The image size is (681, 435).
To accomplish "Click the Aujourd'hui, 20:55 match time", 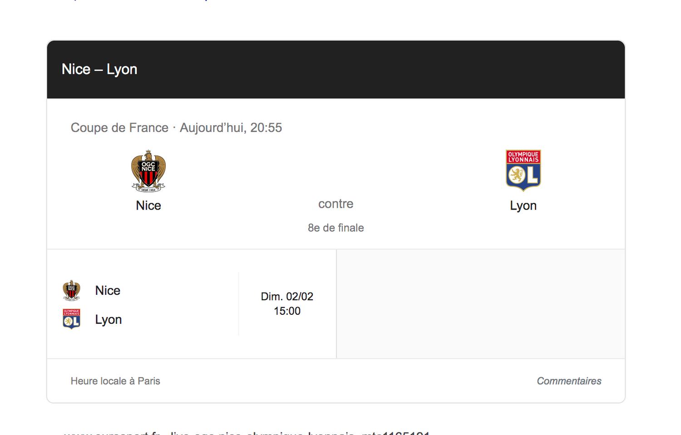I will click(231, 128).
